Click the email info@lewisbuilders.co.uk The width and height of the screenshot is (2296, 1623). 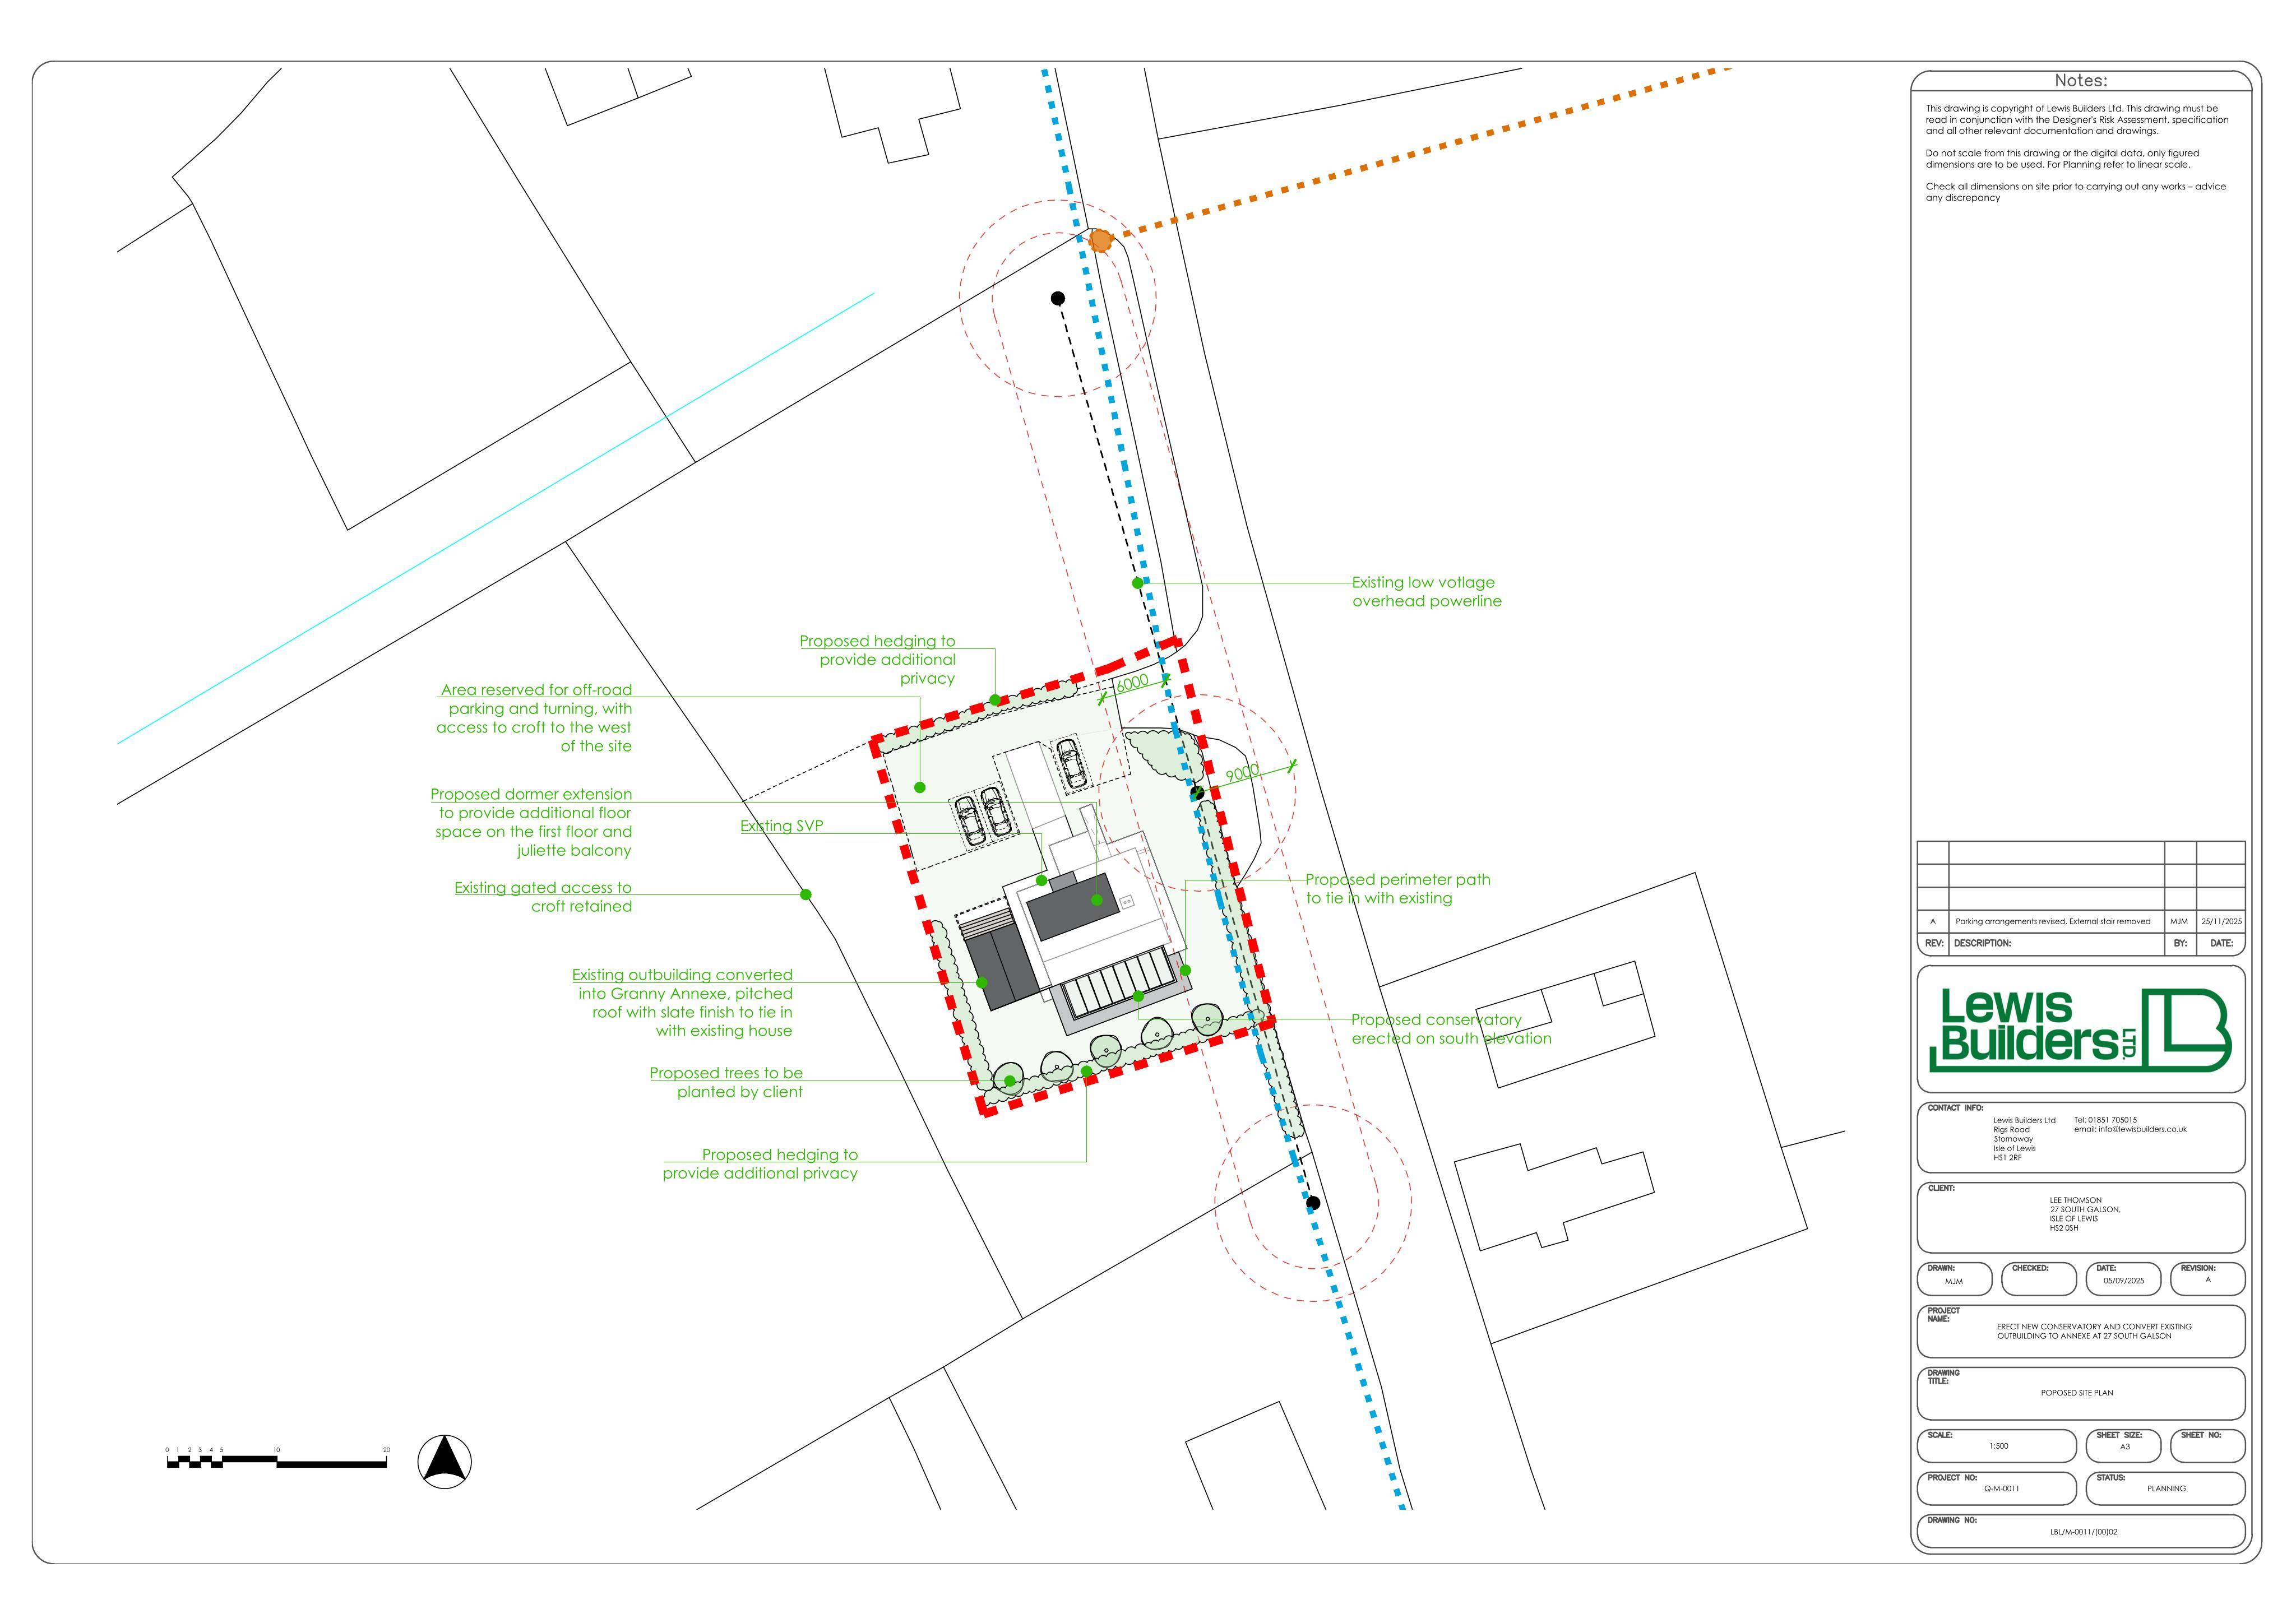2130,1129
